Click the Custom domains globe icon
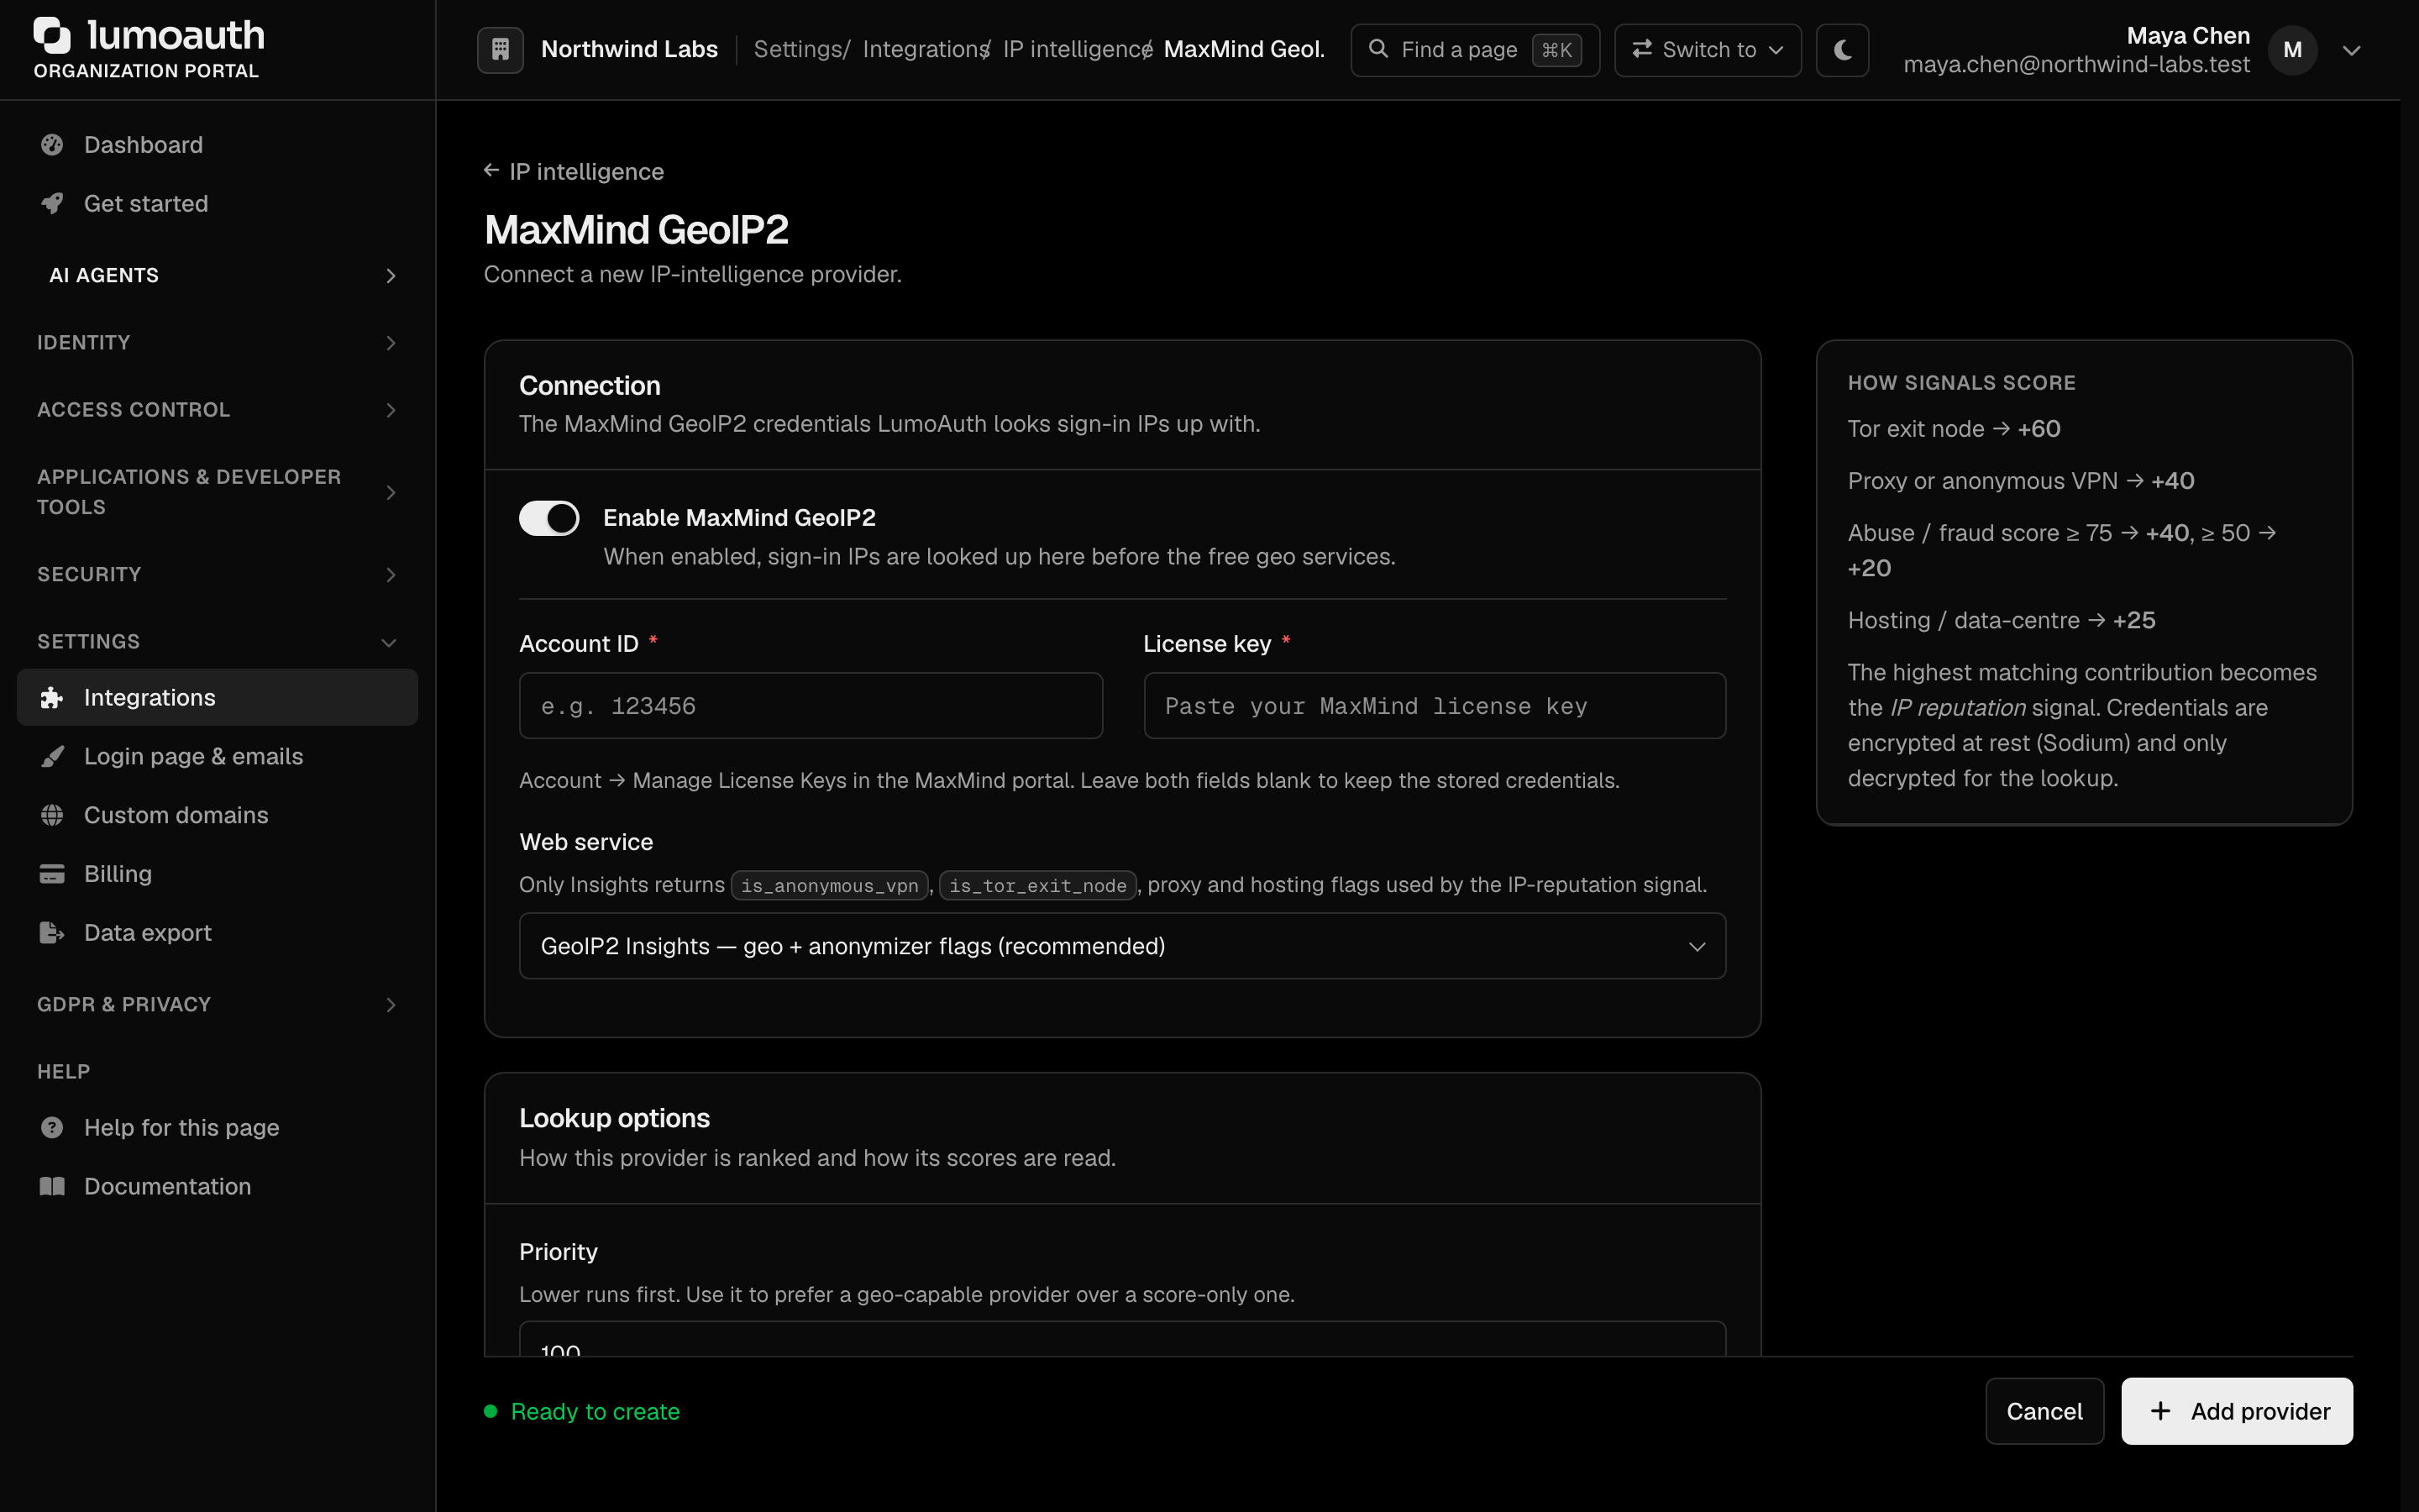This screenshot has height=1512, width=2419. pyautogui.click(x=52, y=815)
